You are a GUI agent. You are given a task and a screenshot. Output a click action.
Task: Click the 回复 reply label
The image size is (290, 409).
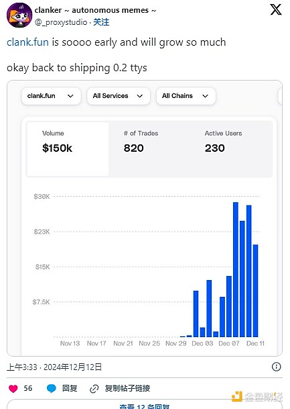coord(70,388)
